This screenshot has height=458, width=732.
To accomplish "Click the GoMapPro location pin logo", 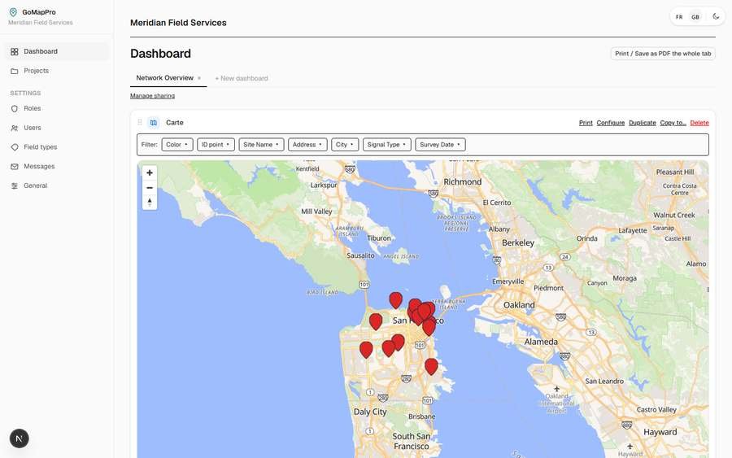I will pos(13,12).
